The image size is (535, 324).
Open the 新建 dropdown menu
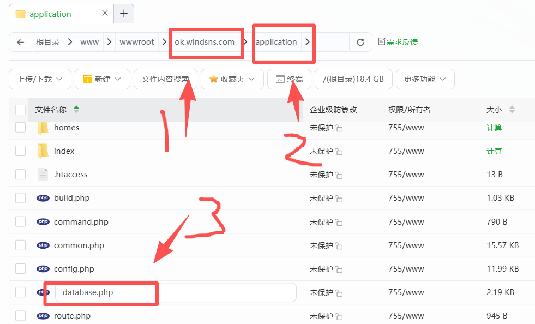[x=102, y=79]
